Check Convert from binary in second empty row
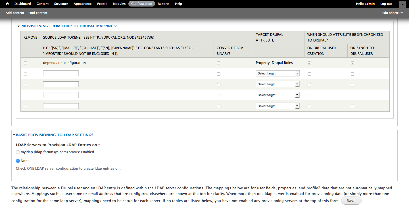This screenshot has width=409, height=220. [218, 85]
